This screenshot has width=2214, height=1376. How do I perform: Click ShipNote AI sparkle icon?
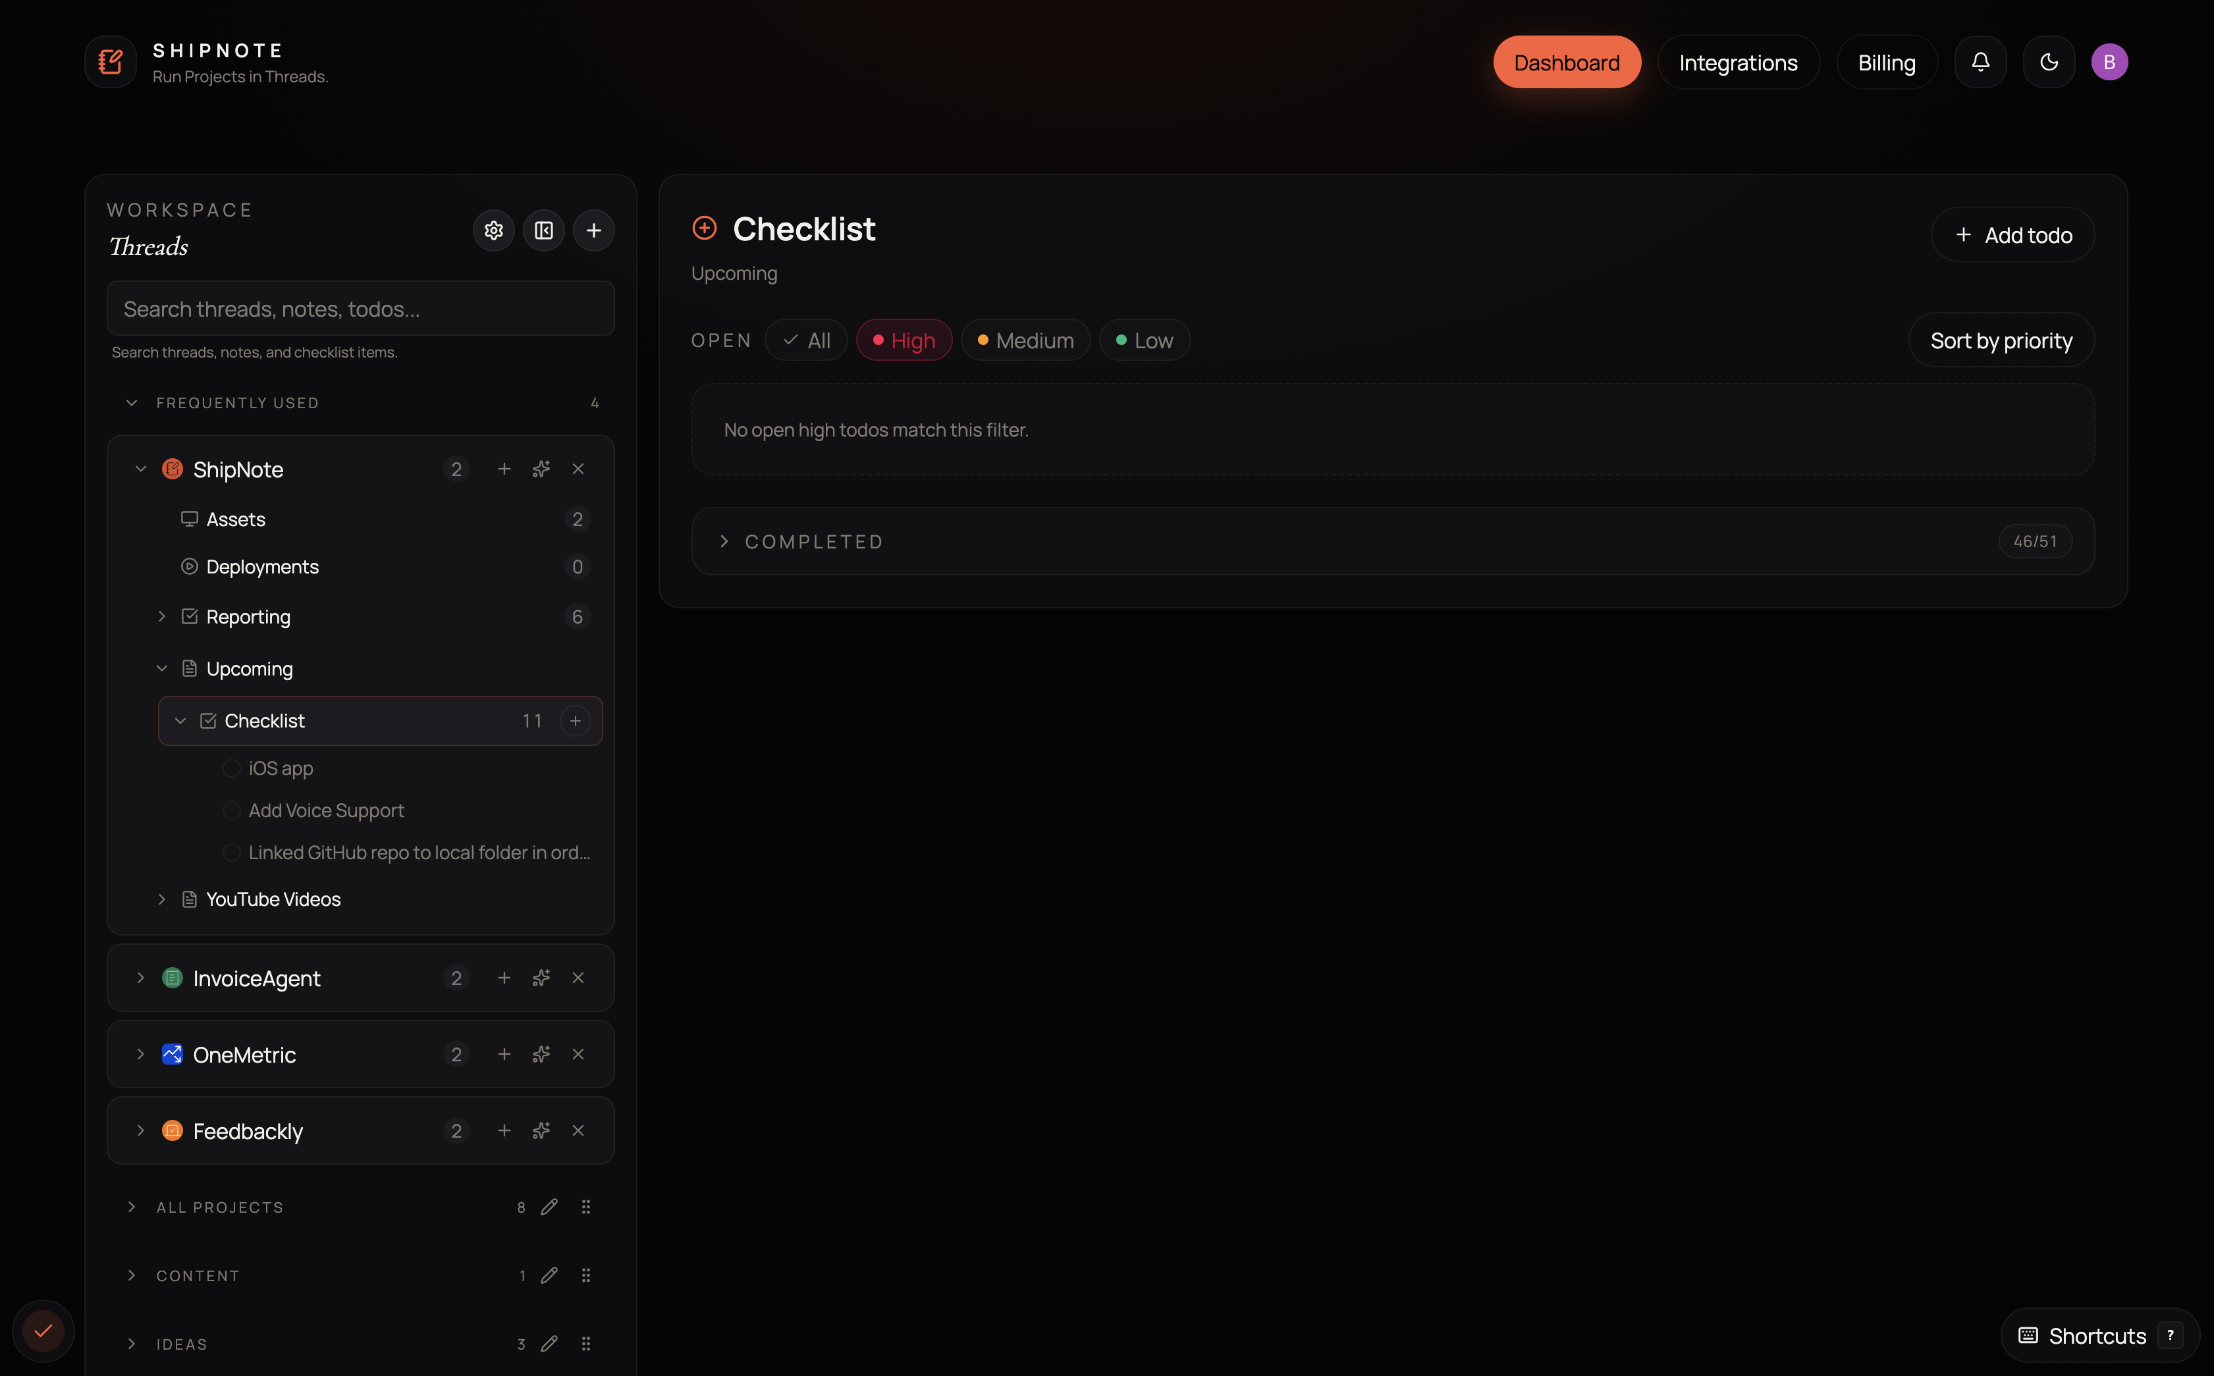(541, 469)
